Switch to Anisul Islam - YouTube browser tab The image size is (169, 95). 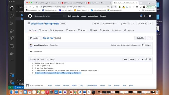pyautogui.click(x=99, y=3)
